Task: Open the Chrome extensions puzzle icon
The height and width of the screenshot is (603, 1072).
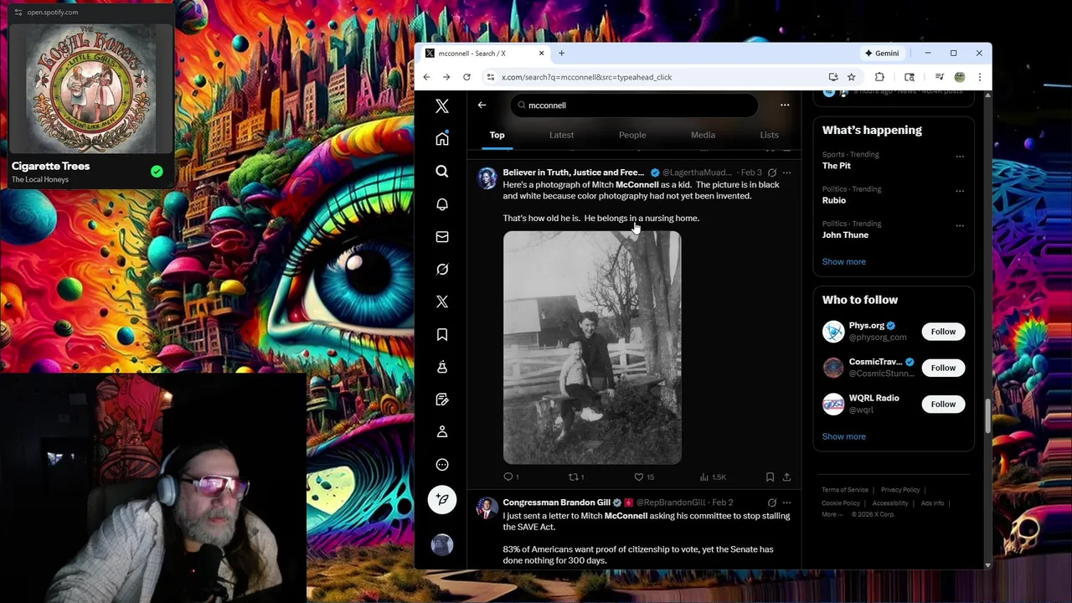Action: click(879, 77)
